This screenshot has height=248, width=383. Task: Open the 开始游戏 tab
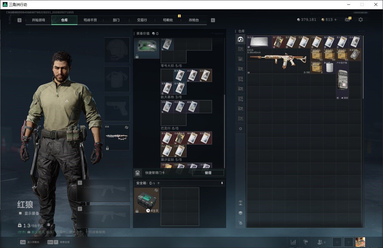tap(39, 20)
